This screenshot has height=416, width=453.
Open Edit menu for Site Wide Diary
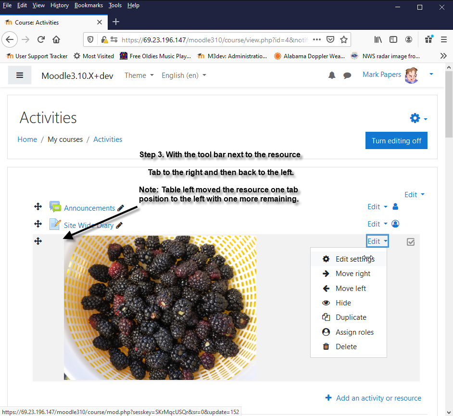377,224
